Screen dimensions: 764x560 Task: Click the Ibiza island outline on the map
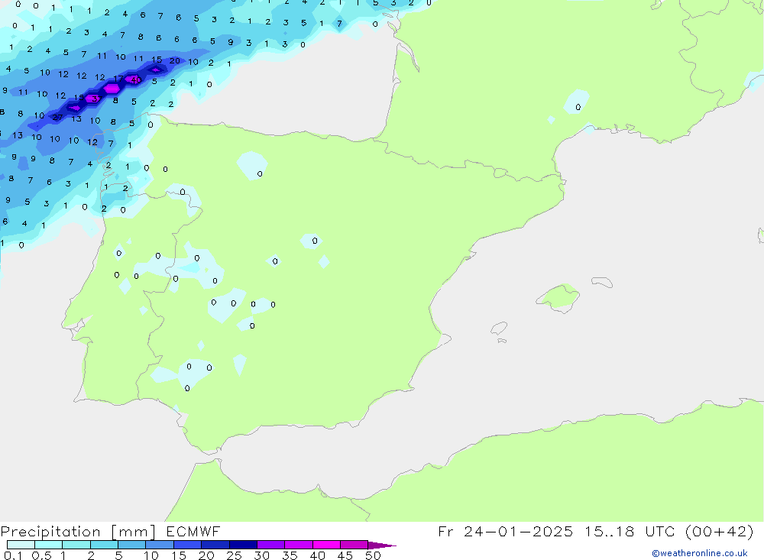tap(499, 329)
